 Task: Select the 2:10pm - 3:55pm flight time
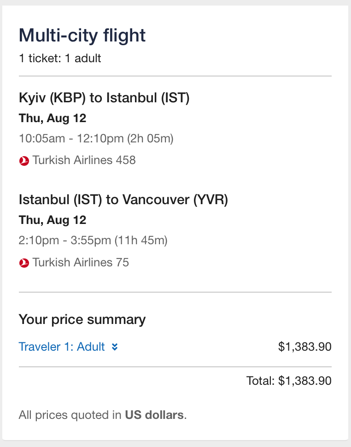69,240
